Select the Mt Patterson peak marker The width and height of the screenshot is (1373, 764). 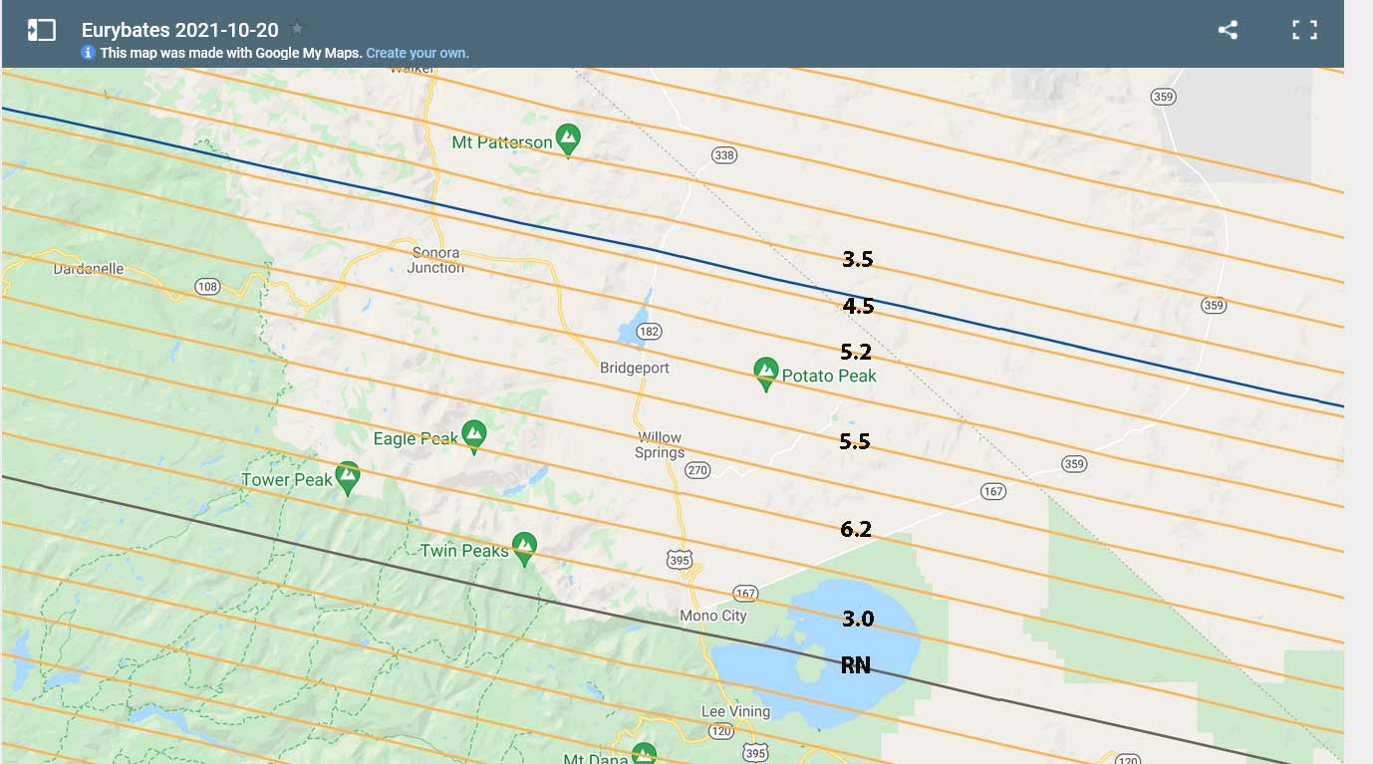tap(568, 140)
